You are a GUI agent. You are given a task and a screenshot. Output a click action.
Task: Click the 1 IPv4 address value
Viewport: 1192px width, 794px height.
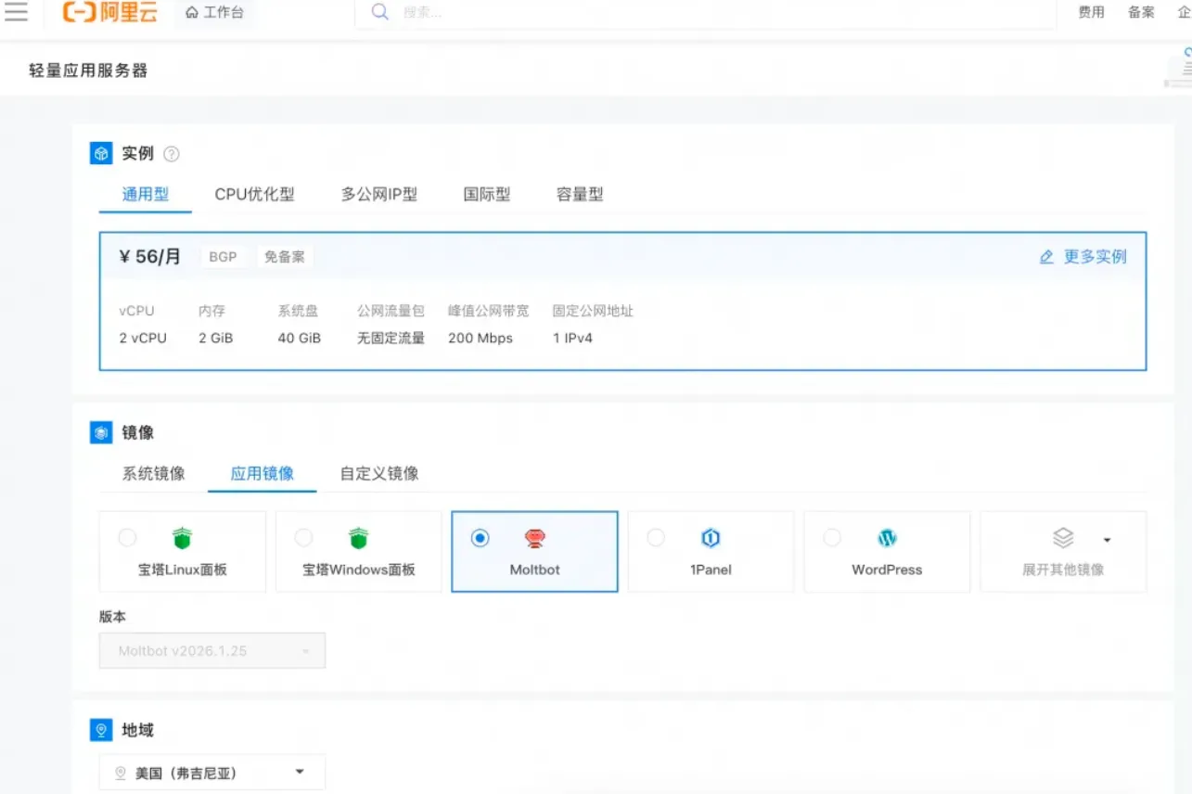click(572, 339)
